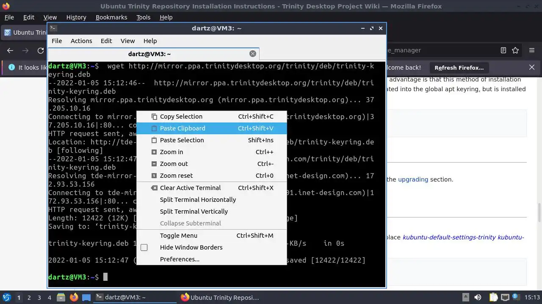The image size is (542, 304).
Task: Select Zoom out from context menu
Action: pos(211,164)
